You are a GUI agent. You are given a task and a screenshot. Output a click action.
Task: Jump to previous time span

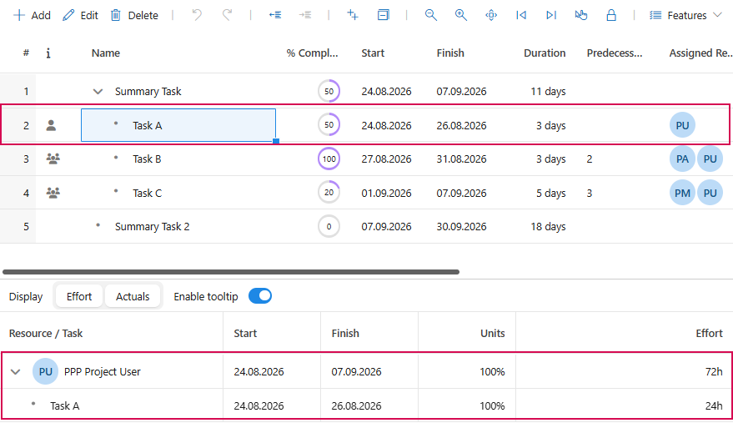tap(521, 16)
